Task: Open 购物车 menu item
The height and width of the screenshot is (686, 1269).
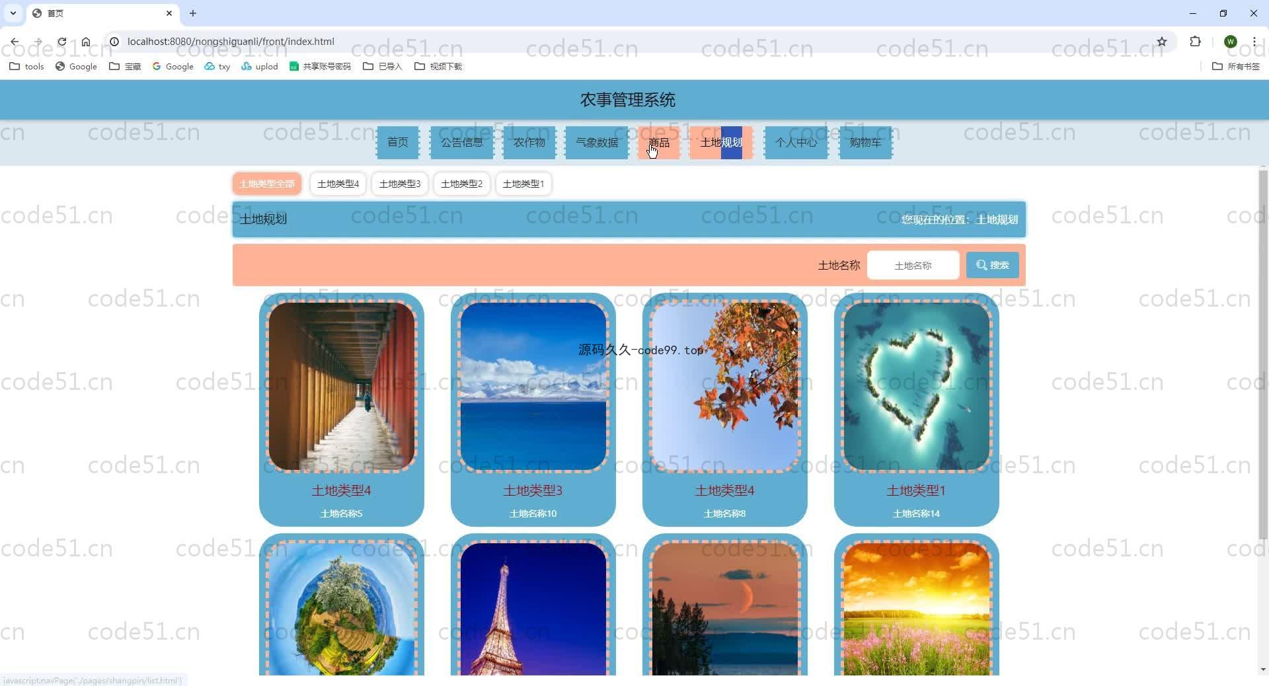Action: [866, 142]
